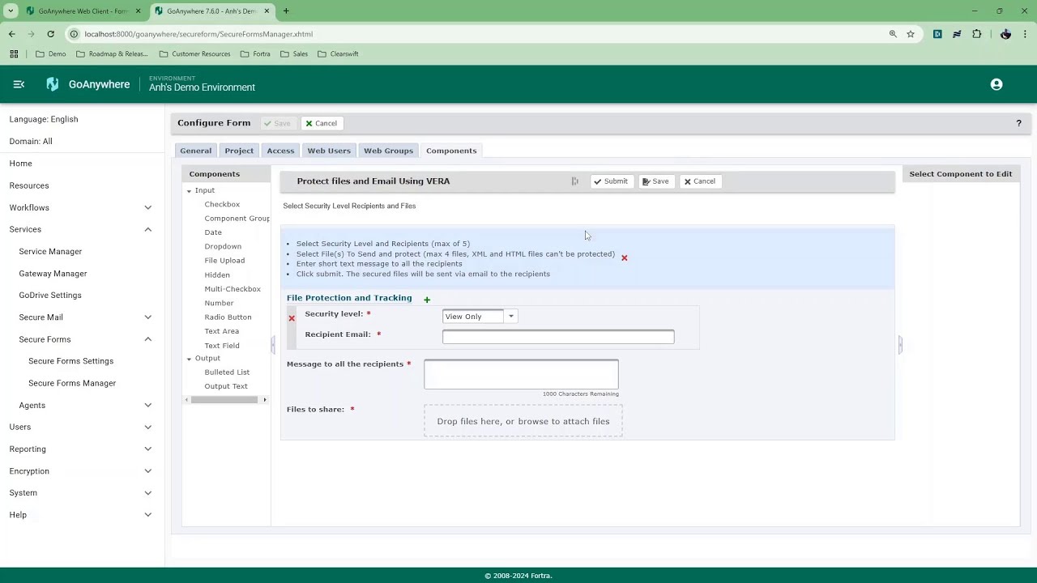Switch to the Web Users tab
This screenshot has height=583, width=1037.
click(x=329, y=151)
